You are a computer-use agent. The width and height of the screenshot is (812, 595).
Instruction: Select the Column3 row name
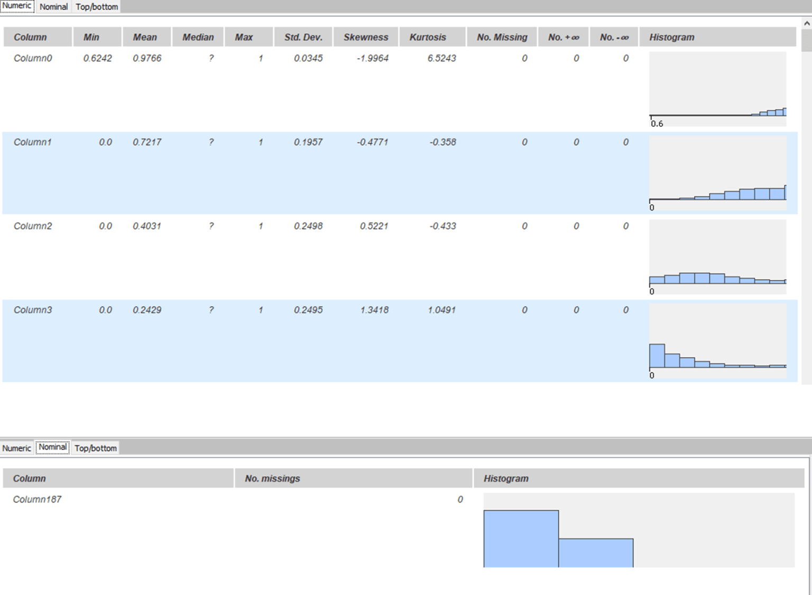coord(33,310)
